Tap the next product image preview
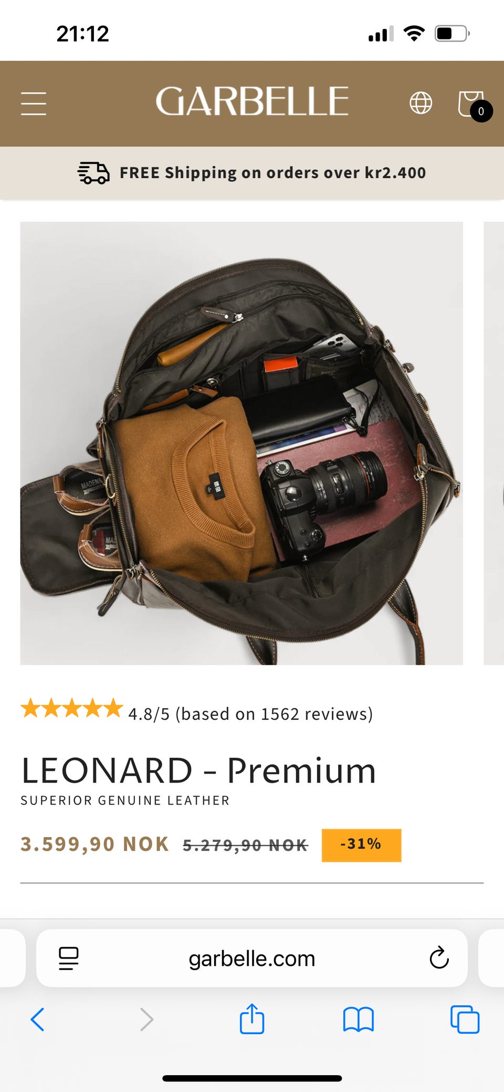Image resolution: width=504 pixels, height=1092 pixels. [493, 443]
